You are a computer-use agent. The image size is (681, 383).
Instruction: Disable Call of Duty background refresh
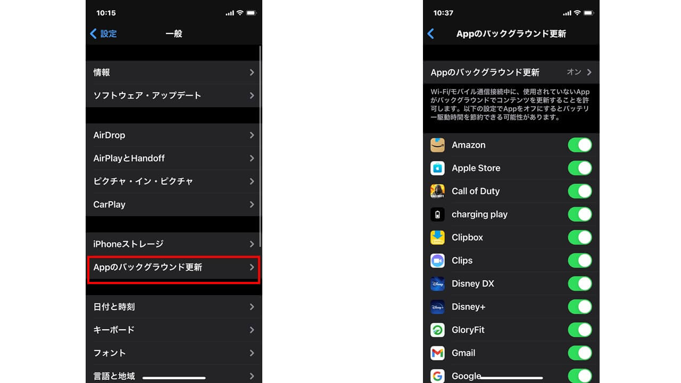click(580, 191)
